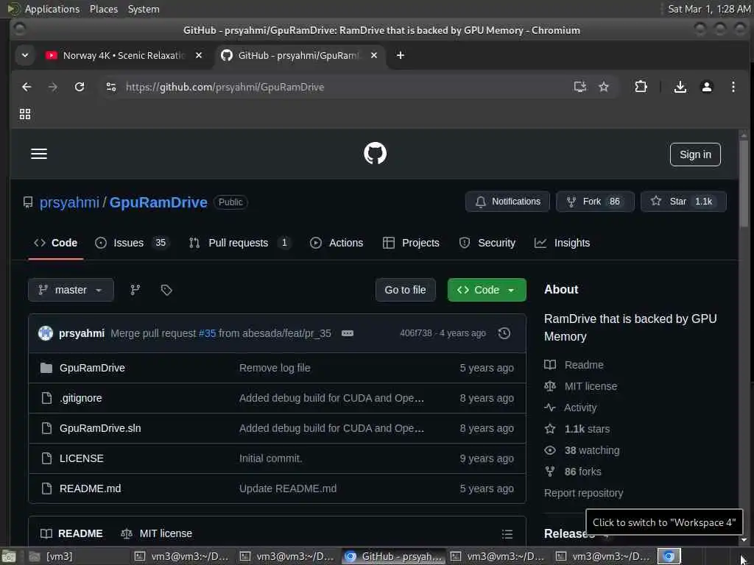Click Go to file button
Viewport: 754px width, 565px height.
406,290
